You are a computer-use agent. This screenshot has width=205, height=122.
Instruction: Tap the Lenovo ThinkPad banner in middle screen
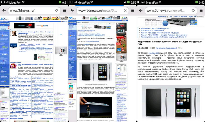pos(122,38)
